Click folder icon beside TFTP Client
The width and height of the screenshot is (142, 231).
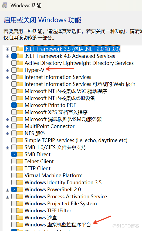pyautogui.click(x=20, y=168)
